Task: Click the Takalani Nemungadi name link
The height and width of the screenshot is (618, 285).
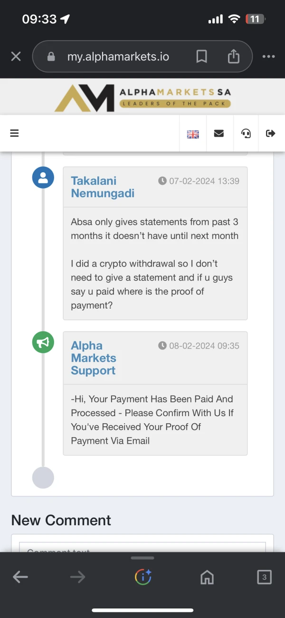Action: pos(103,187)
